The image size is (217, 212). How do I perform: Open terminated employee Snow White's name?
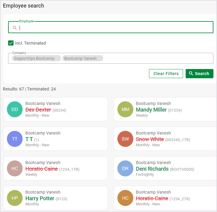point(150,139)
